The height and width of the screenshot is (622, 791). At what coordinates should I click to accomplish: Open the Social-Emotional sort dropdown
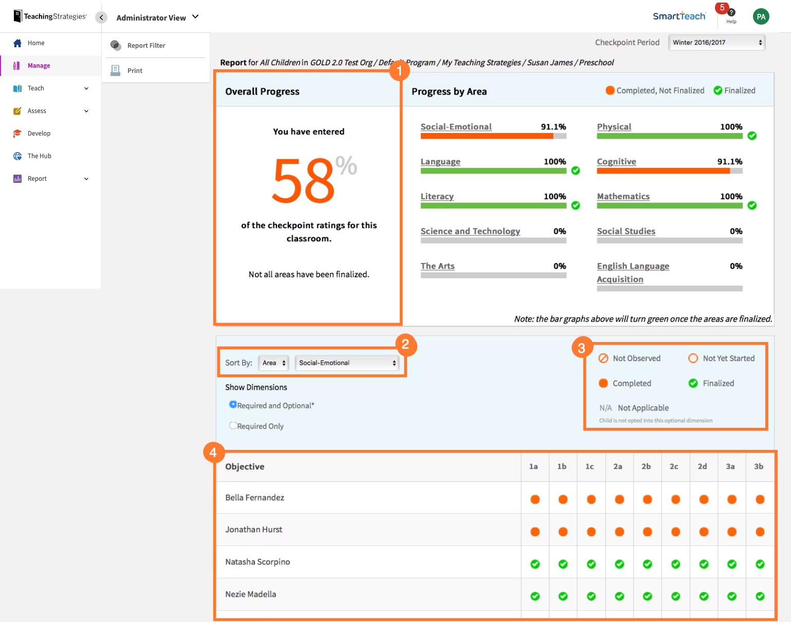click(347, 363)
